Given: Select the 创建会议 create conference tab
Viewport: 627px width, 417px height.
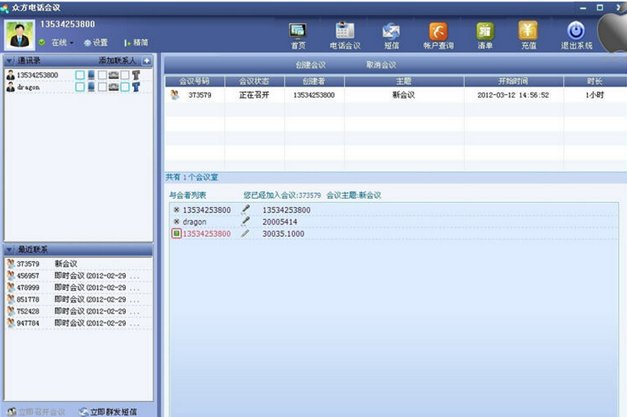Looking at the screenshot, I should (310, 65).
